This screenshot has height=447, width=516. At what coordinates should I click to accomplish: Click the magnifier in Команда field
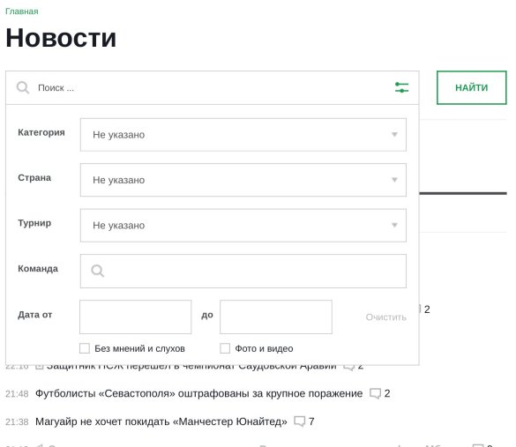[97, 271]
